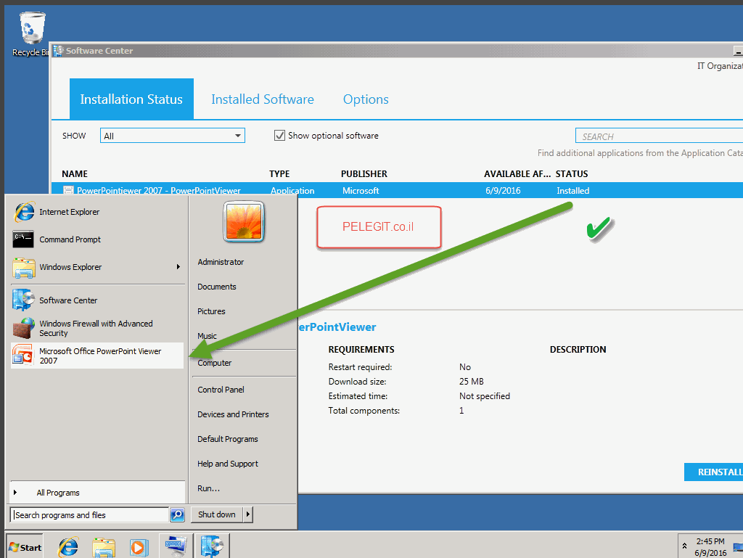Viewport: 743px width, 558px height.
Task: Click the Internet Explorer icon in Start menu
Action: click(24, 212)
